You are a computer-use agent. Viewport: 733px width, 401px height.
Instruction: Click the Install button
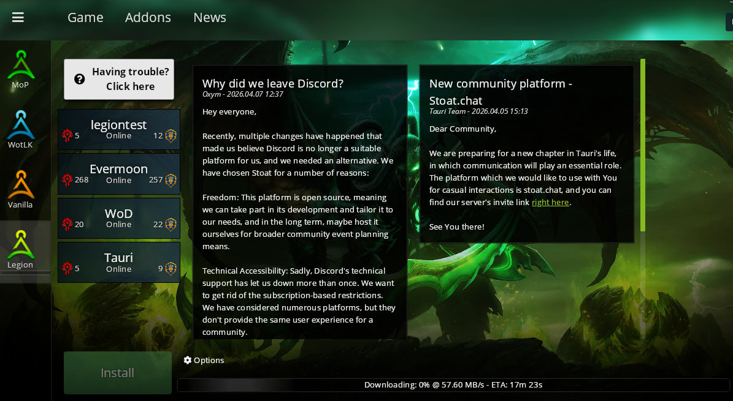click(x=118, y=372)
